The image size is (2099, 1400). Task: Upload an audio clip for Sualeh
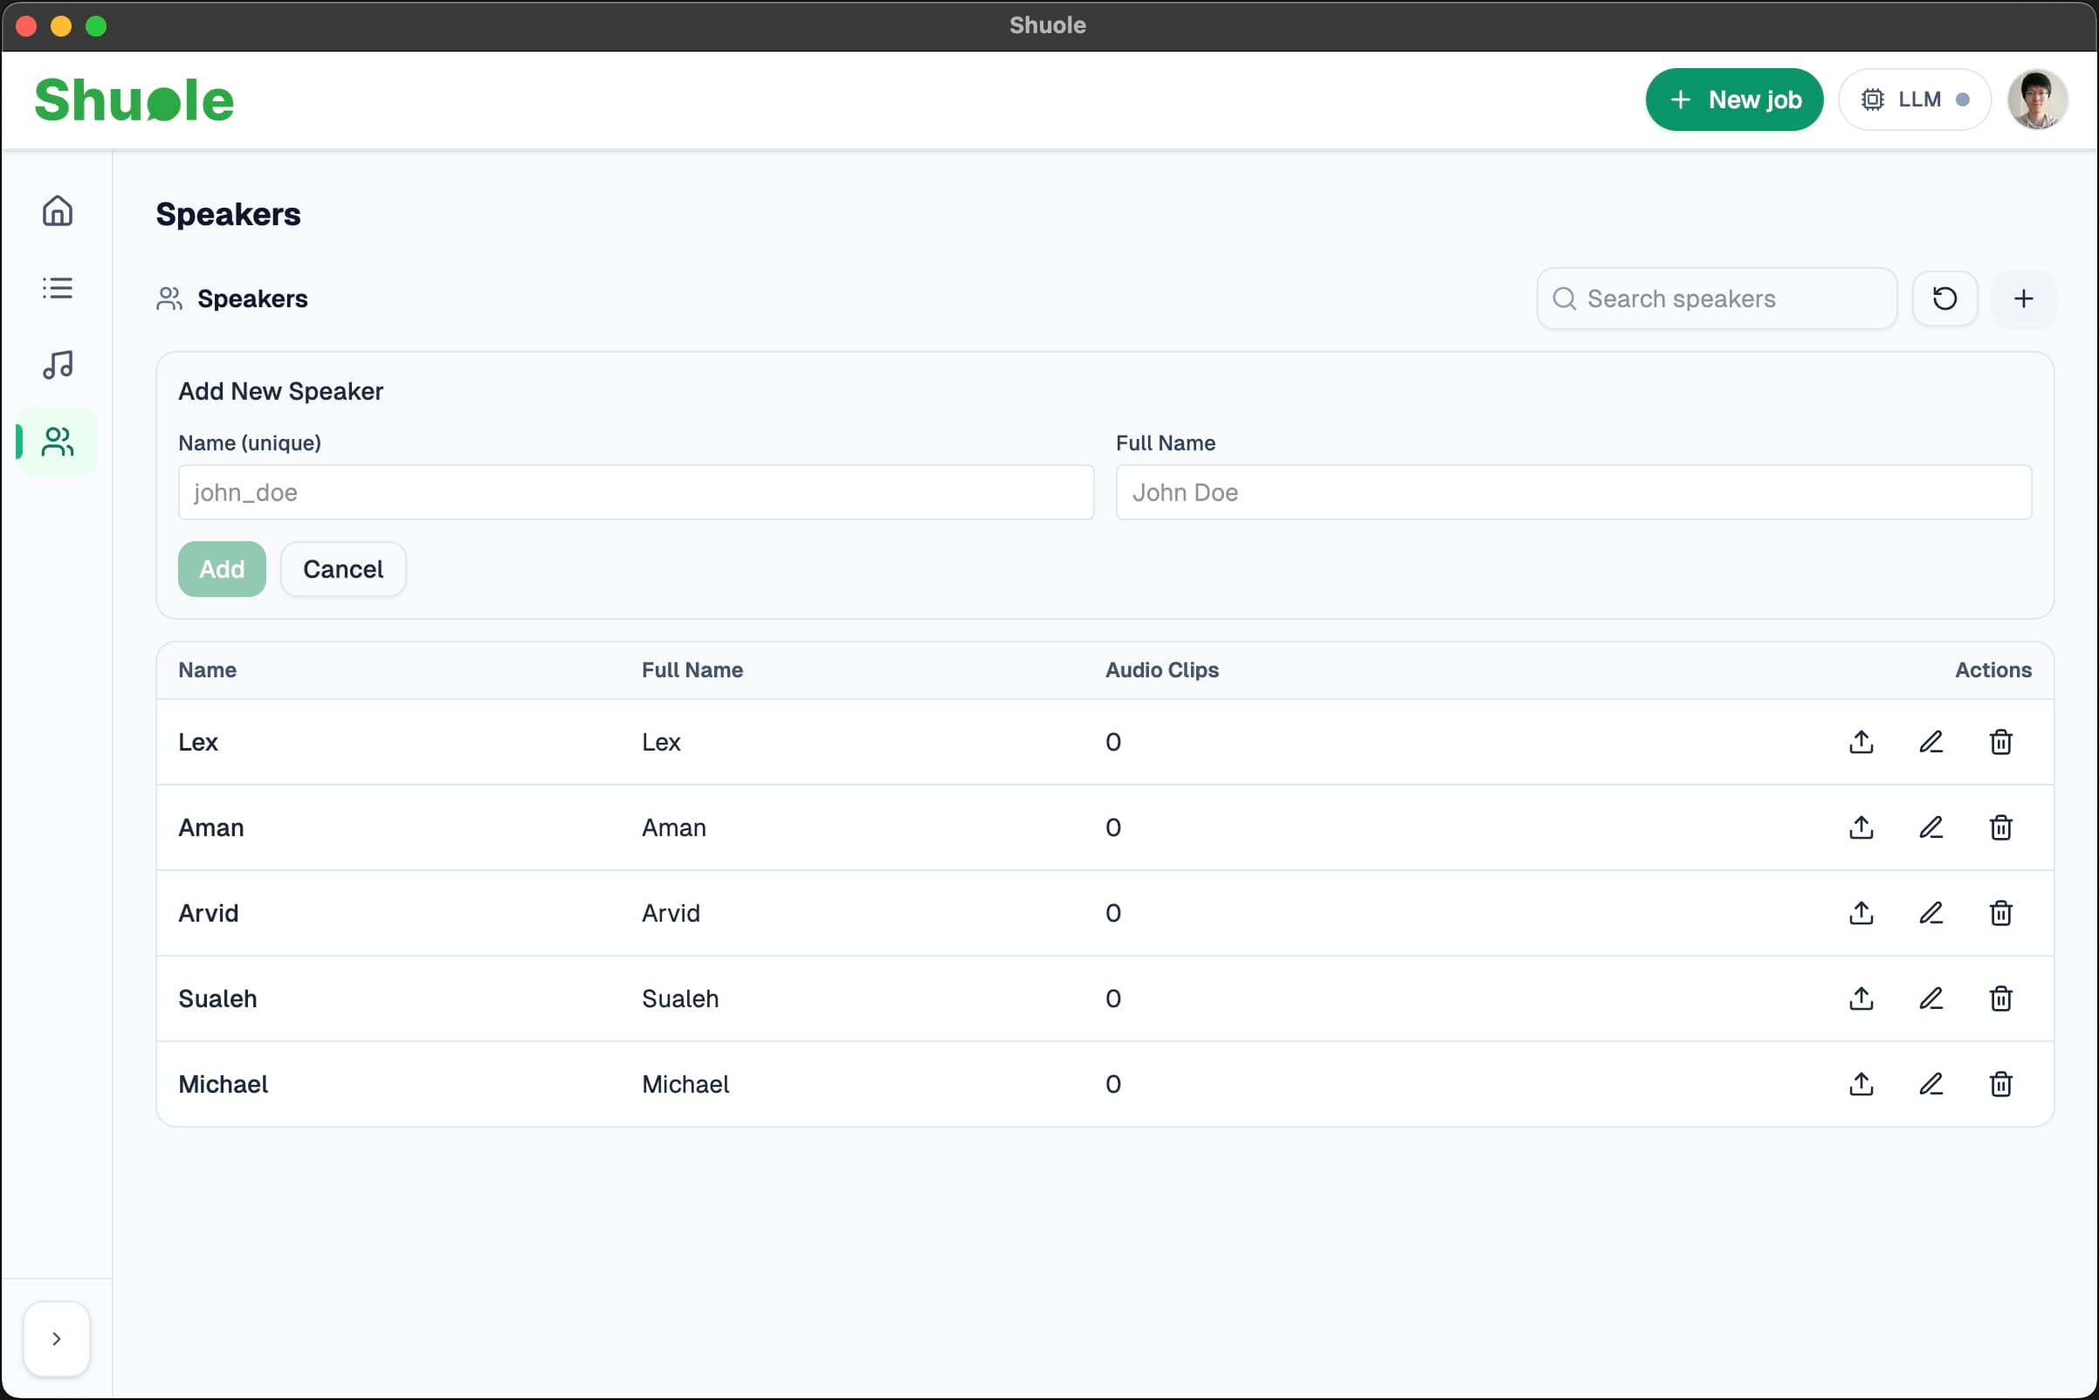pyautogui.click(x=1860, y=999)
